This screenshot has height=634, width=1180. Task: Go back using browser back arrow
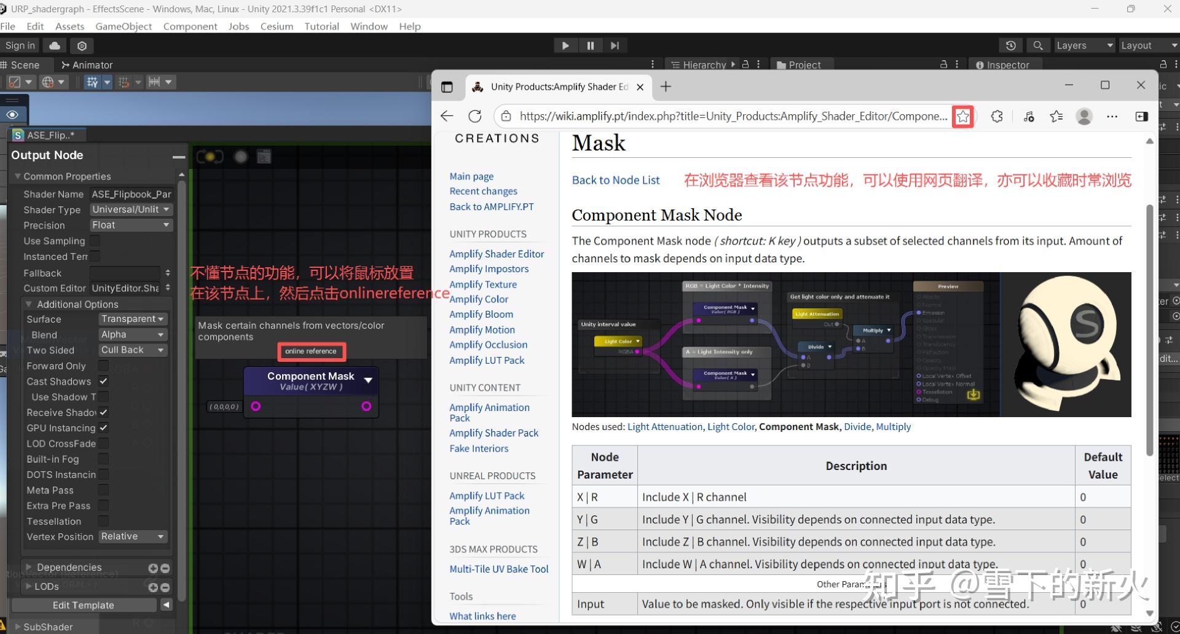tap(447, 116)
